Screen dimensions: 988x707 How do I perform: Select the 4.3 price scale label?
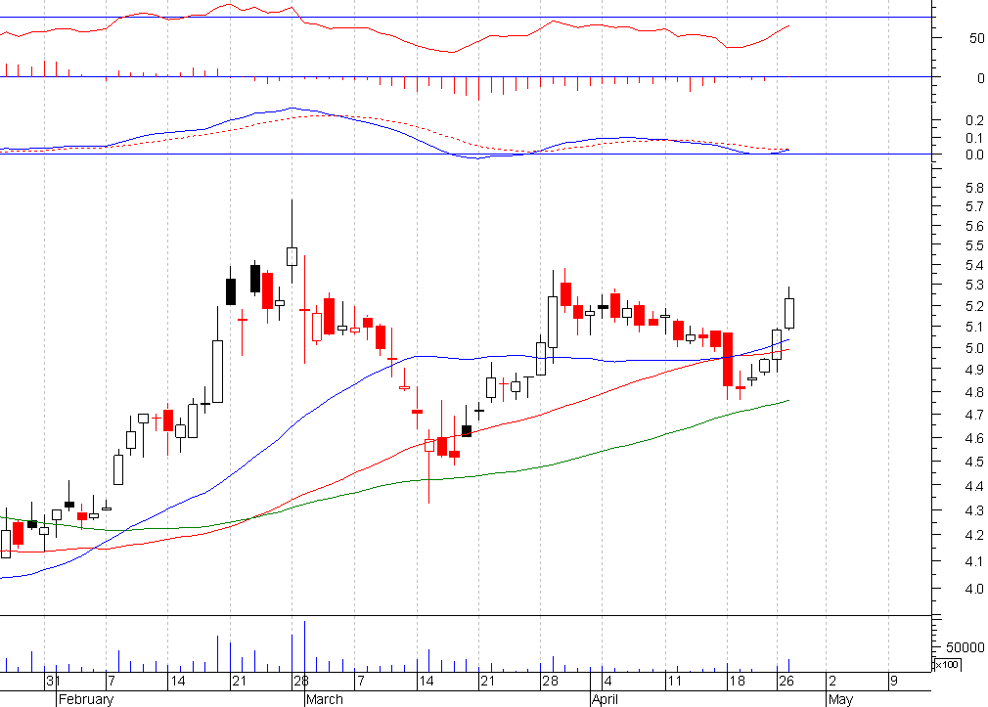[x=974, y=510]
